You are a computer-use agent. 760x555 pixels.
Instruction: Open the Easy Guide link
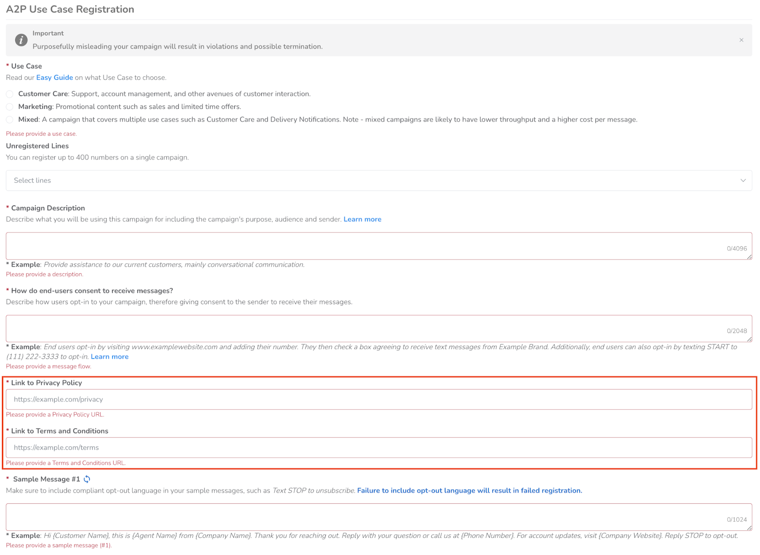pos(55,78)
